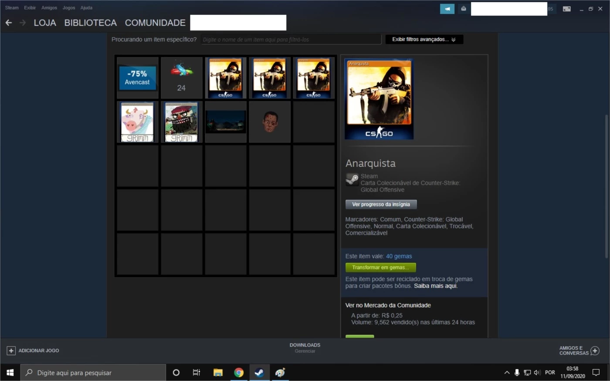Open the inbox envelope icon
The height and width of the screenshot is (381, 610).
pyautogui.click(x=464, y=9)
